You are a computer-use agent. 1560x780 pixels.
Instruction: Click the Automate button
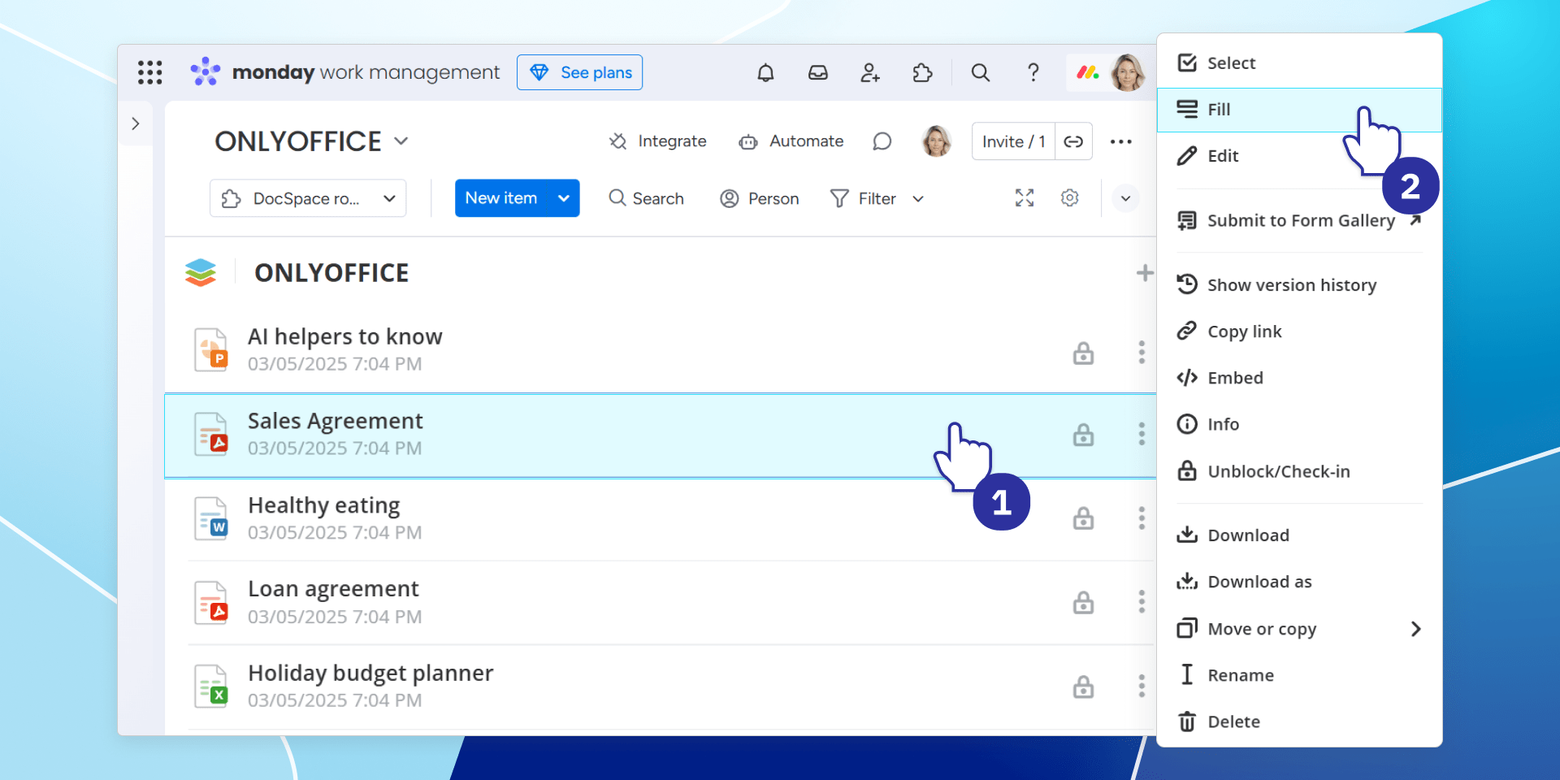791,141
